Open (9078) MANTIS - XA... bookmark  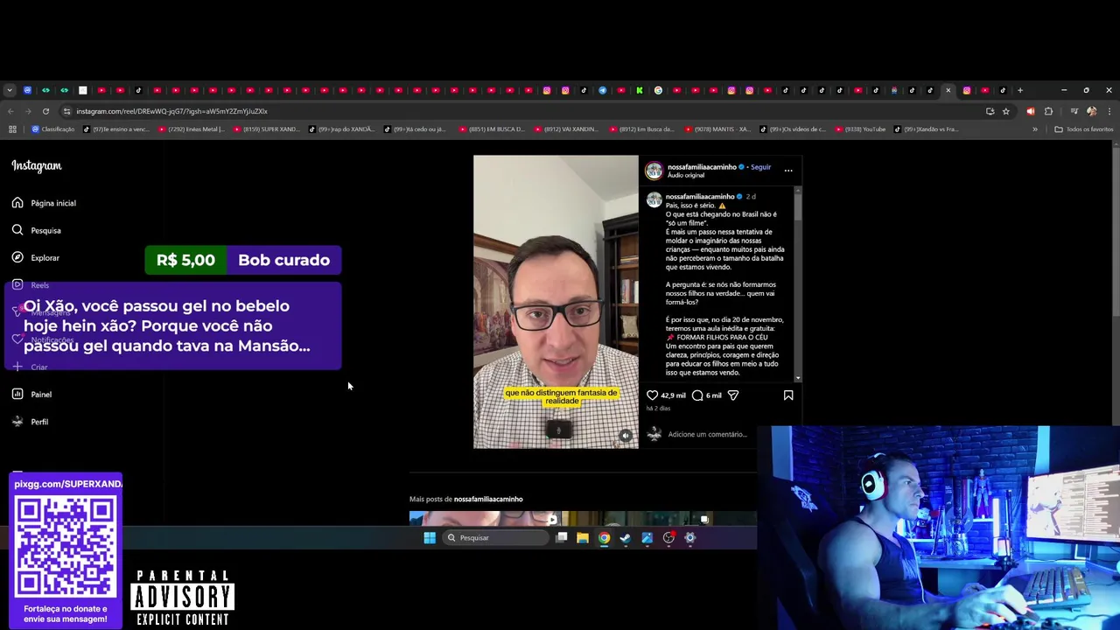click(x=719, y=129)
